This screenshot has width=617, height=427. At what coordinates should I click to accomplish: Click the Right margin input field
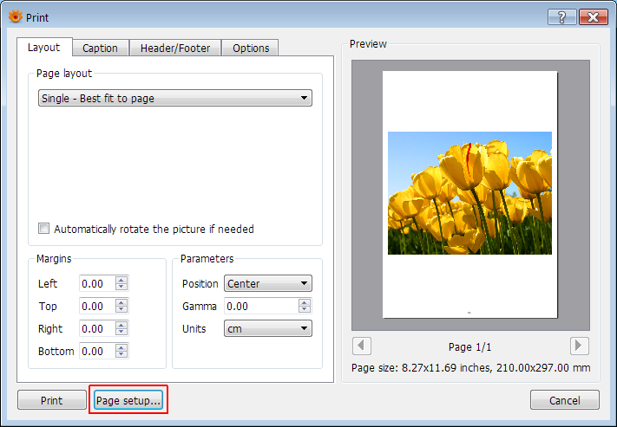[x=97, y=328]
